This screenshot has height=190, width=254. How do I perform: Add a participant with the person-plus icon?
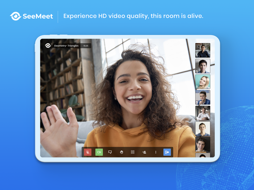(144, 152)
